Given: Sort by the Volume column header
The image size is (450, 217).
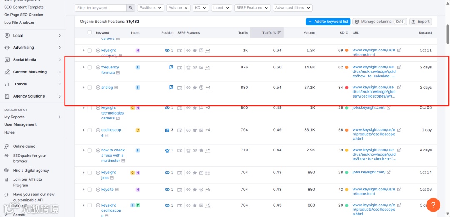Looking at the screenshot, I should (309, 33).
